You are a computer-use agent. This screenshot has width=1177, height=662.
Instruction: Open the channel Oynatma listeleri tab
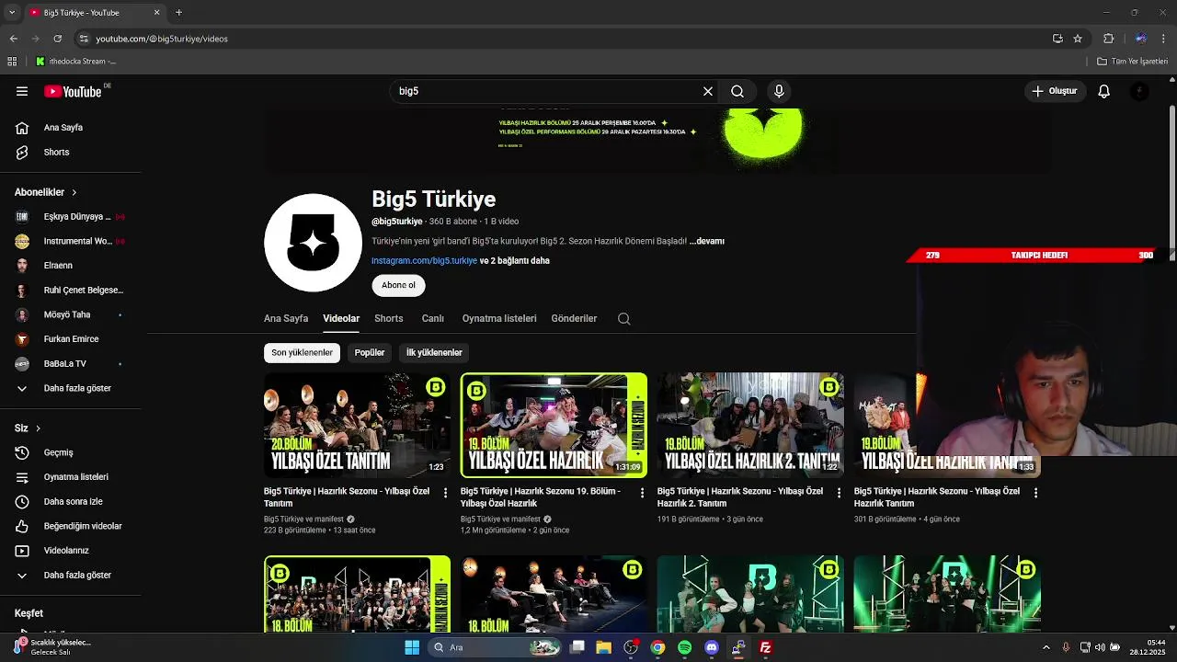tap(499, 318)
